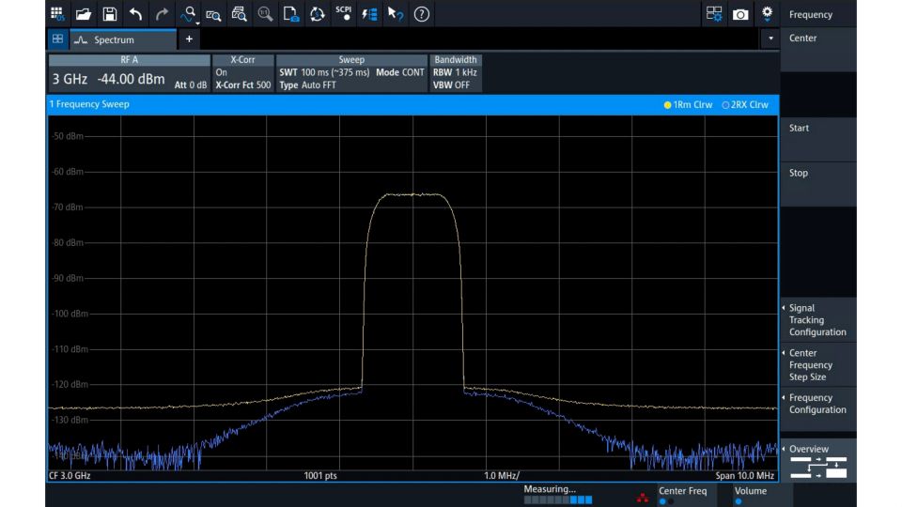Start the SCPI recorder

coord(344,12)
